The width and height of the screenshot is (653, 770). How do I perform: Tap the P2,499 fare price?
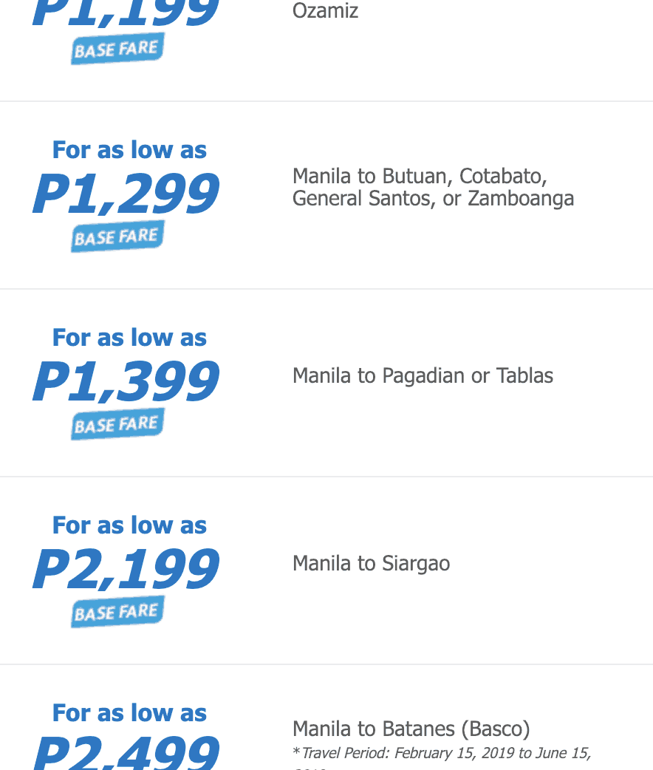(x=126, y=754)
